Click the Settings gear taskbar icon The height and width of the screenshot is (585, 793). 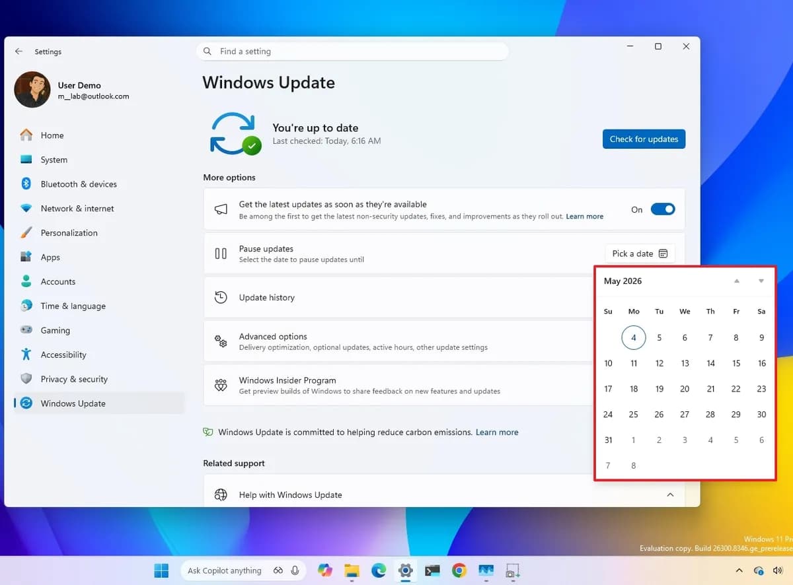coord(405,570)
